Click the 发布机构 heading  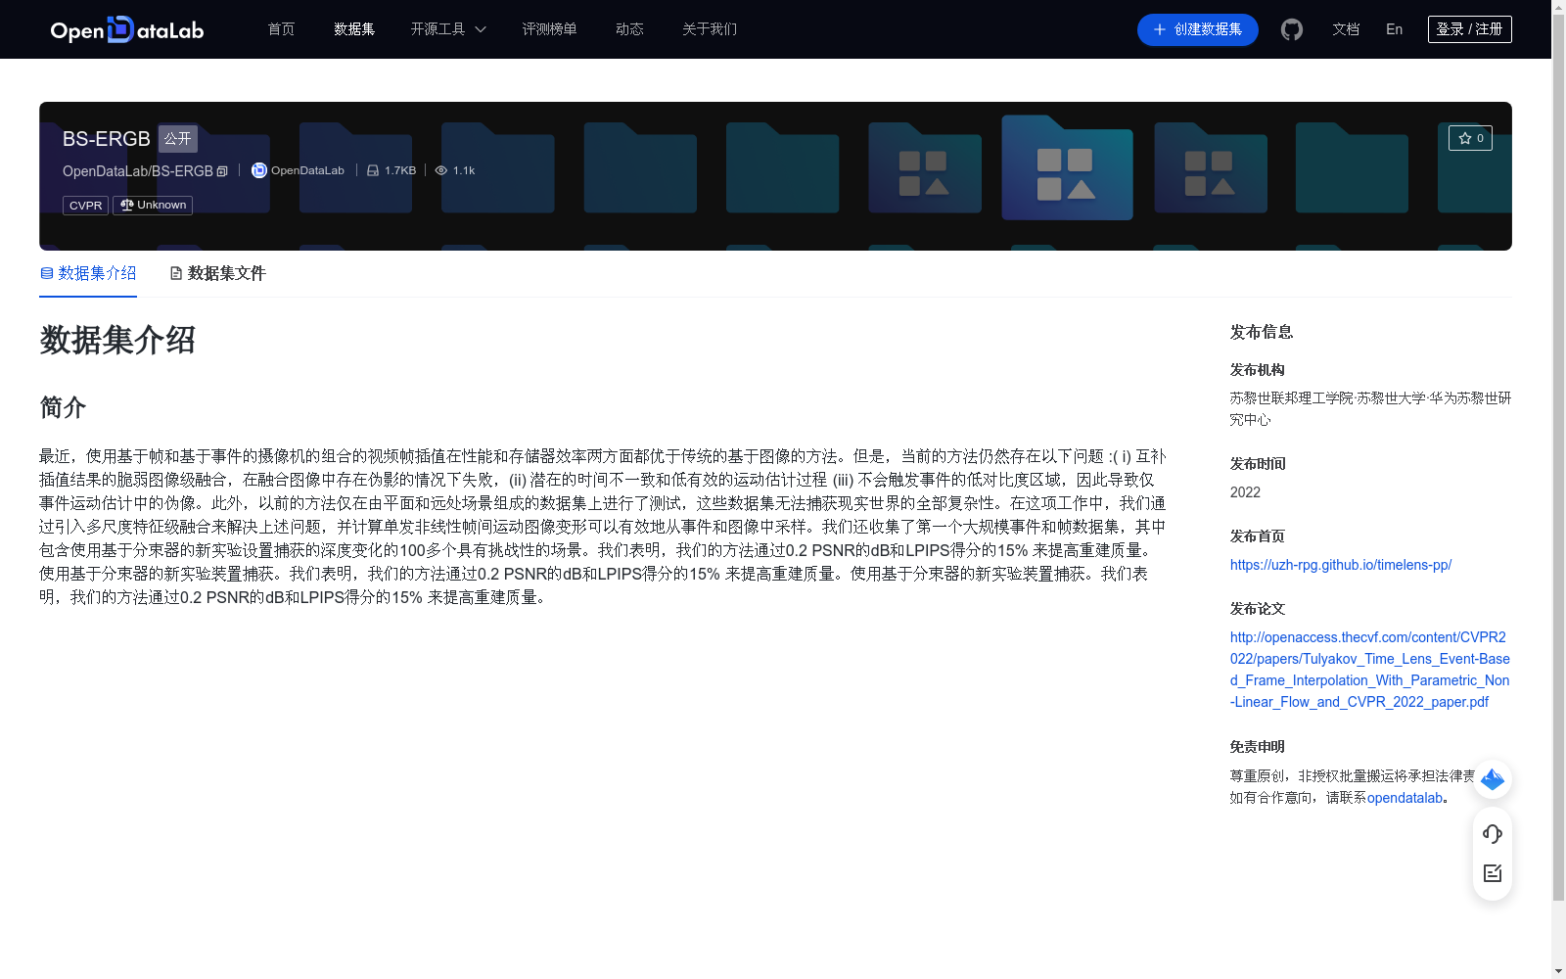[1258, 370]
